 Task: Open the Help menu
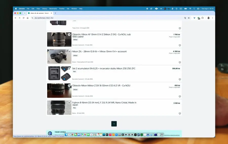click(81, 9)
